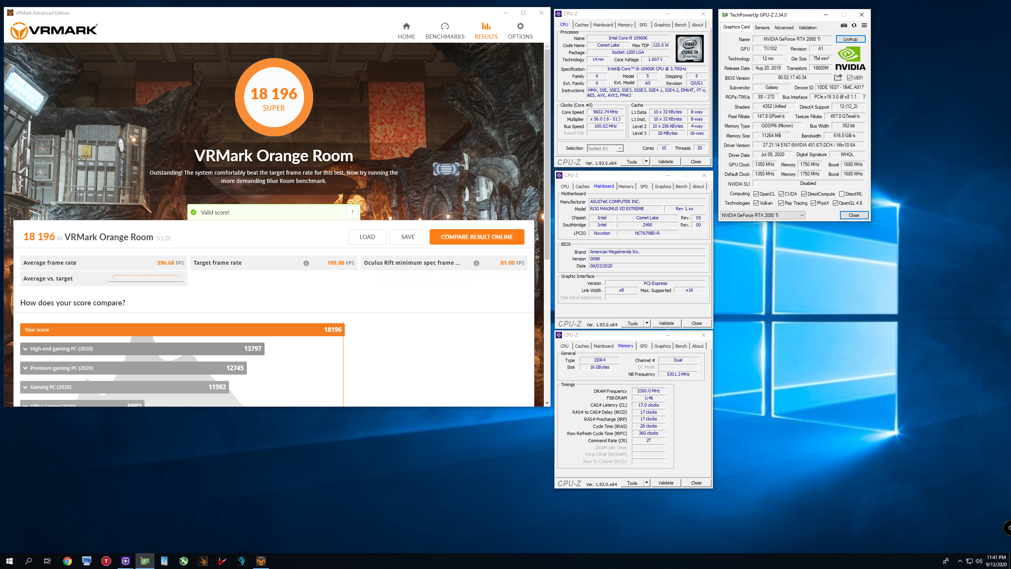This screenshot has height=569, width=1011.
Task: Open VRMark Results section
Action: (x=486, y=31)
